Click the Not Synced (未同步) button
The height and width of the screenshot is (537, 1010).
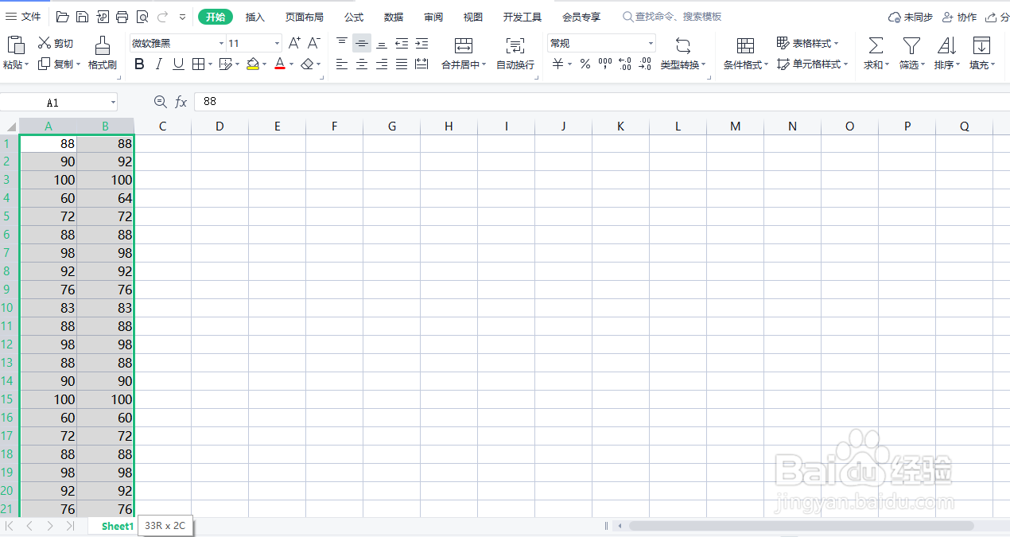(x=911, y=17)
